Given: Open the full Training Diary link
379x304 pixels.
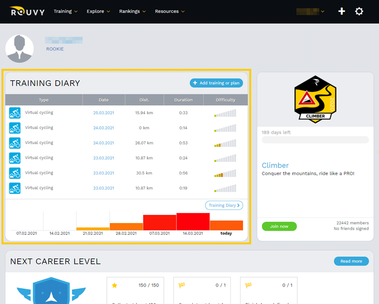Looking at the screenshot, I should (x=224, y=205).
